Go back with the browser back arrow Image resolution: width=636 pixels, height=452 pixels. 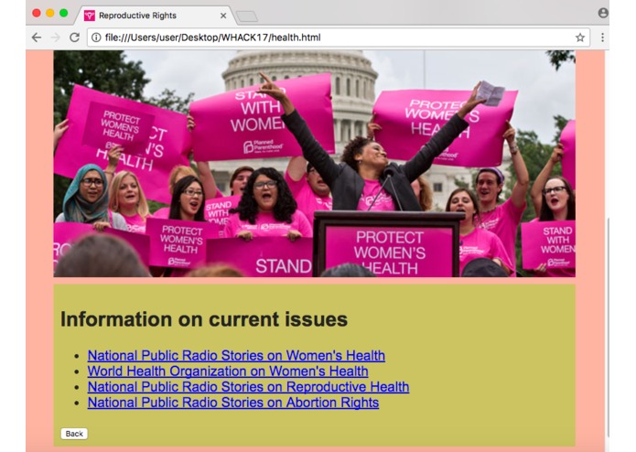(37, 38)
